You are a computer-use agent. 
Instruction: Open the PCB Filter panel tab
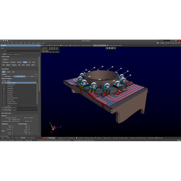click(x=17, y=138)
